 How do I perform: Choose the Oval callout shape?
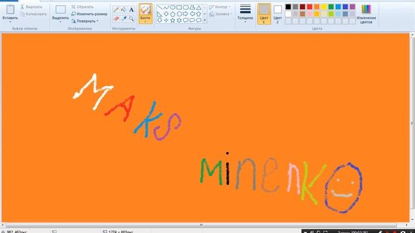[192, 20]
